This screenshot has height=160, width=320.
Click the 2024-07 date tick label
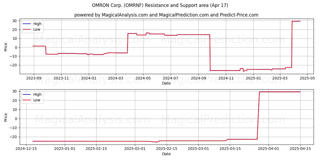pos(170,78)
